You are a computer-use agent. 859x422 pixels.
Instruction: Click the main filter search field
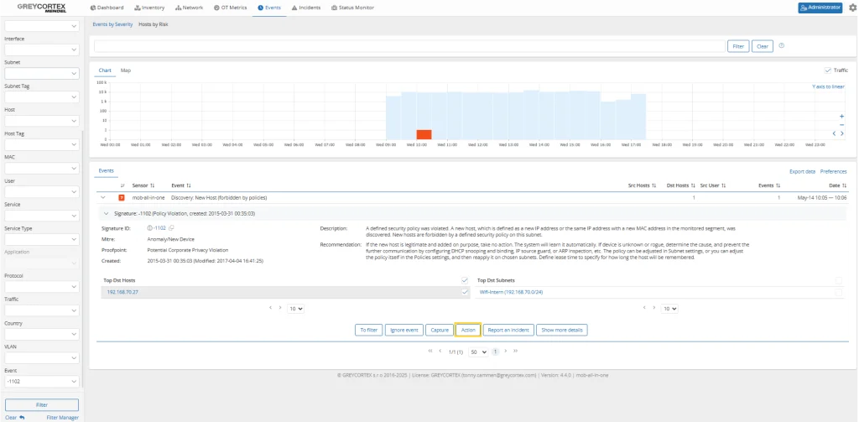click(x=409, y=46)
